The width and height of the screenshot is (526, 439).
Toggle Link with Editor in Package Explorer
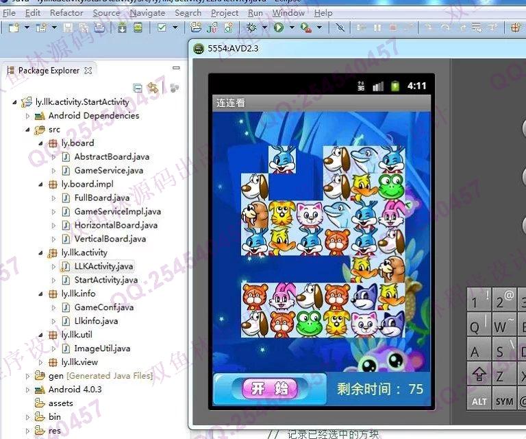point(153,88)
